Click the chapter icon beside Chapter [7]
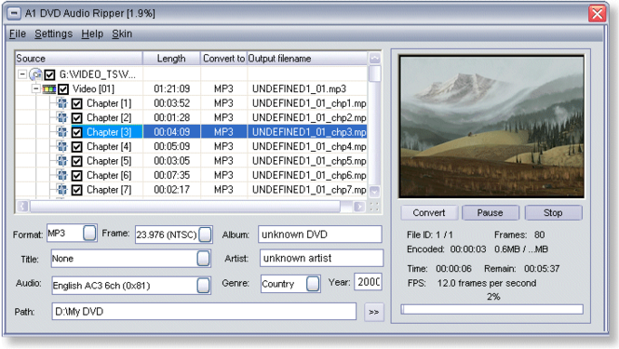Image resolution: width=619 pixels, height=349 pixels. click(x=62, y=190)
